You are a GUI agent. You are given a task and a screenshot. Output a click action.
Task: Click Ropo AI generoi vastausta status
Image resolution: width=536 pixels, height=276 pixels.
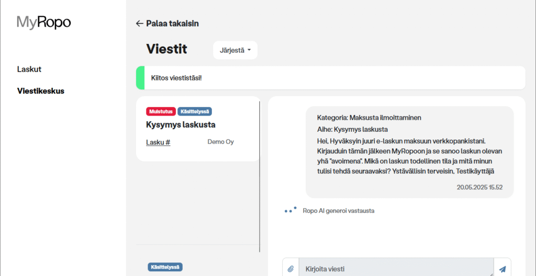coord(339,211)
